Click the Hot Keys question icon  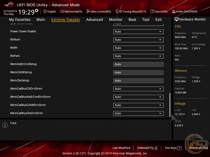tap(179, 148)
